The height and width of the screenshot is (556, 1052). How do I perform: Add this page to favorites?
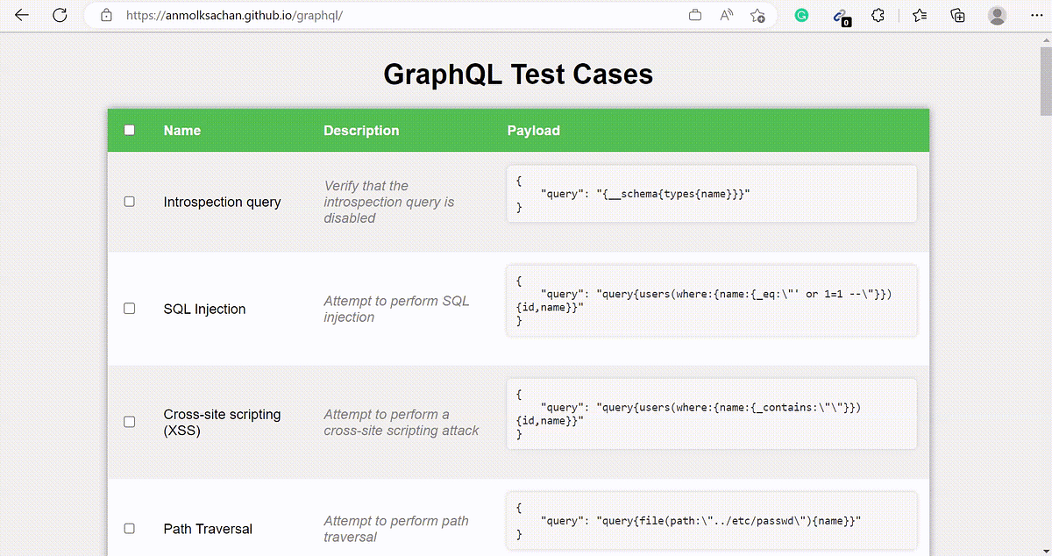tap(757, 16)
